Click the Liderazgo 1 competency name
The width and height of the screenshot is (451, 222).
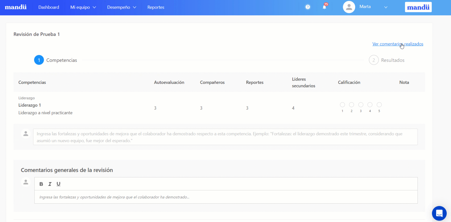point(30,105)
